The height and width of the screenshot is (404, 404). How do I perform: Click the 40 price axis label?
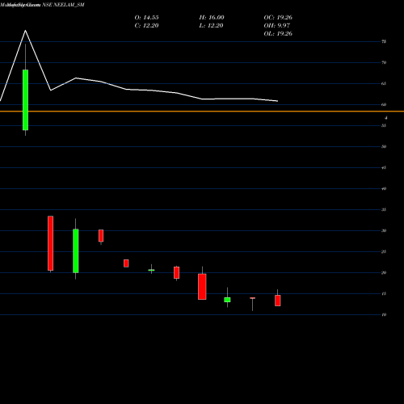[x=384, y=188]
